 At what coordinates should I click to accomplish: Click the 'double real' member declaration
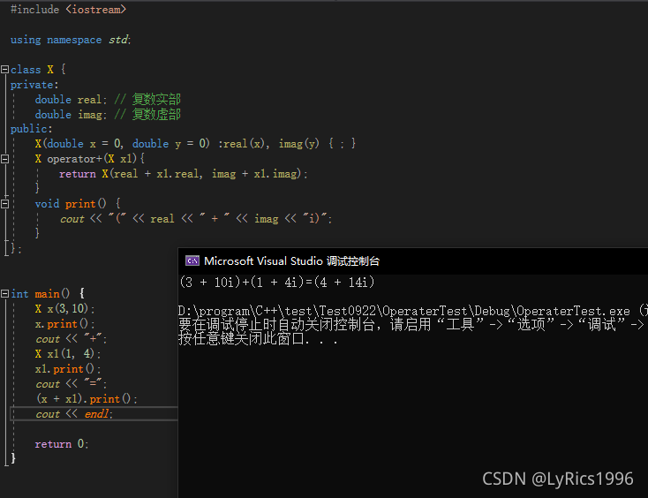coord(72,100)
